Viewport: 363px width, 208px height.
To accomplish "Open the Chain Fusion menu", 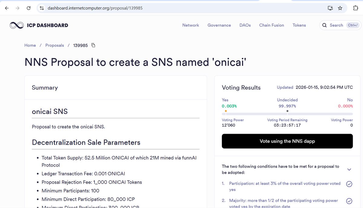I will tap(272, 25).
